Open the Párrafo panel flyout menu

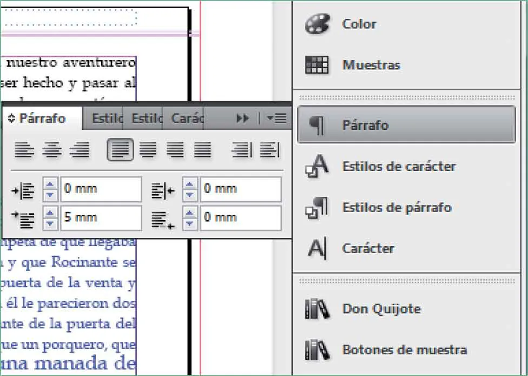click(277, 118)
